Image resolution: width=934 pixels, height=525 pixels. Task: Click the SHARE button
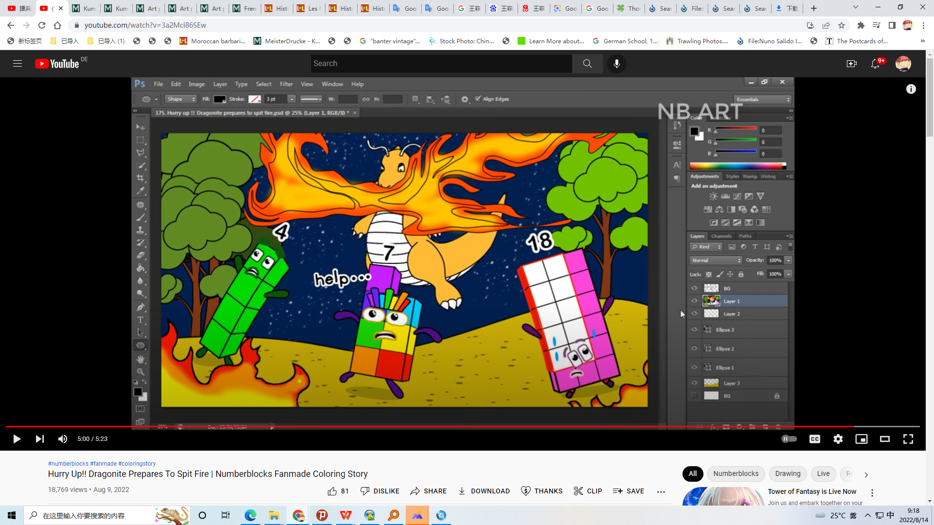428,491
